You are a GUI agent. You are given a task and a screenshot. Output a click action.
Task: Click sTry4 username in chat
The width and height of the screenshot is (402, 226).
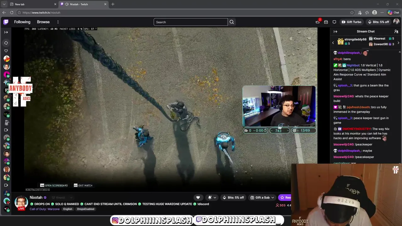click(338, 59)
